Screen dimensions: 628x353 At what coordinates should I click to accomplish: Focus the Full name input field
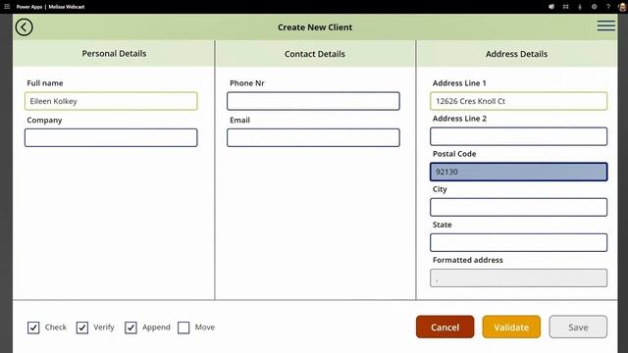pyautogui.click(x=111, y=101)
